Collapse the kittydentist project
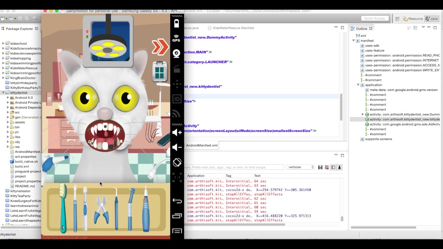This screenshot has height=249, width=443. point(3,93)
